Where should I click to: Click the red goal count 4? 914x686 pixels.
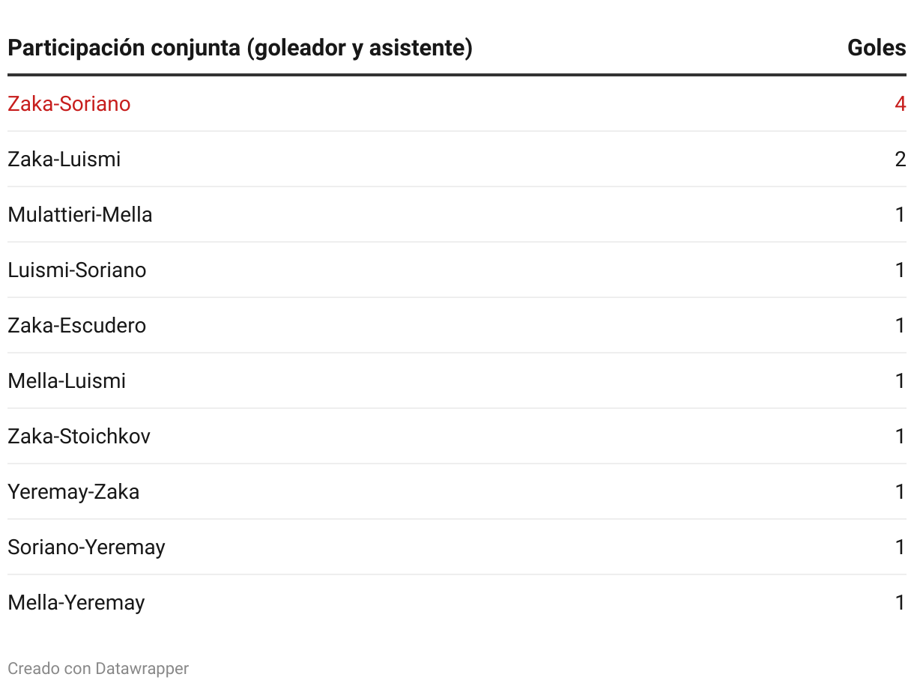tap(900, 104)
